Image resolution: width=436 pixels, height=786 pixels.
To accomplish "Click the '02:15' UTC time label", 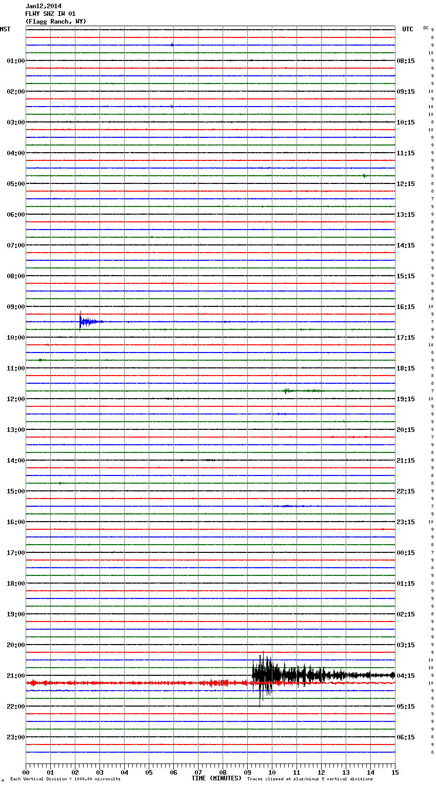I will pos(406,614).
